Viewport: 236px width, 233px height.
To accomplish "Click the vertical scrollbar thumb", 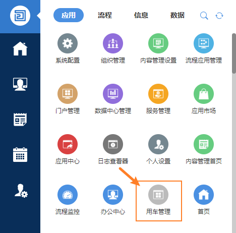I will (234, 53).
